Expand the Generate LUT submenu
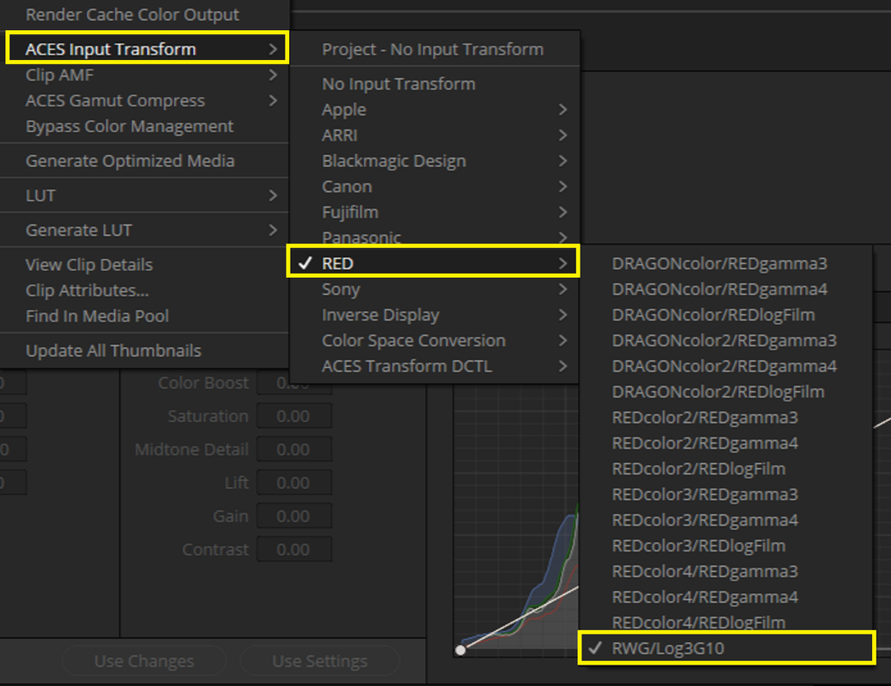The height and width of the screenshot is (686, 891). coord(145,230)
